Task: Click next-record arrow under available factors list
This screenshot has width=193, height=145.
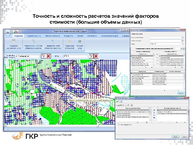Action: pyautogui.click(x=138, y=122)
